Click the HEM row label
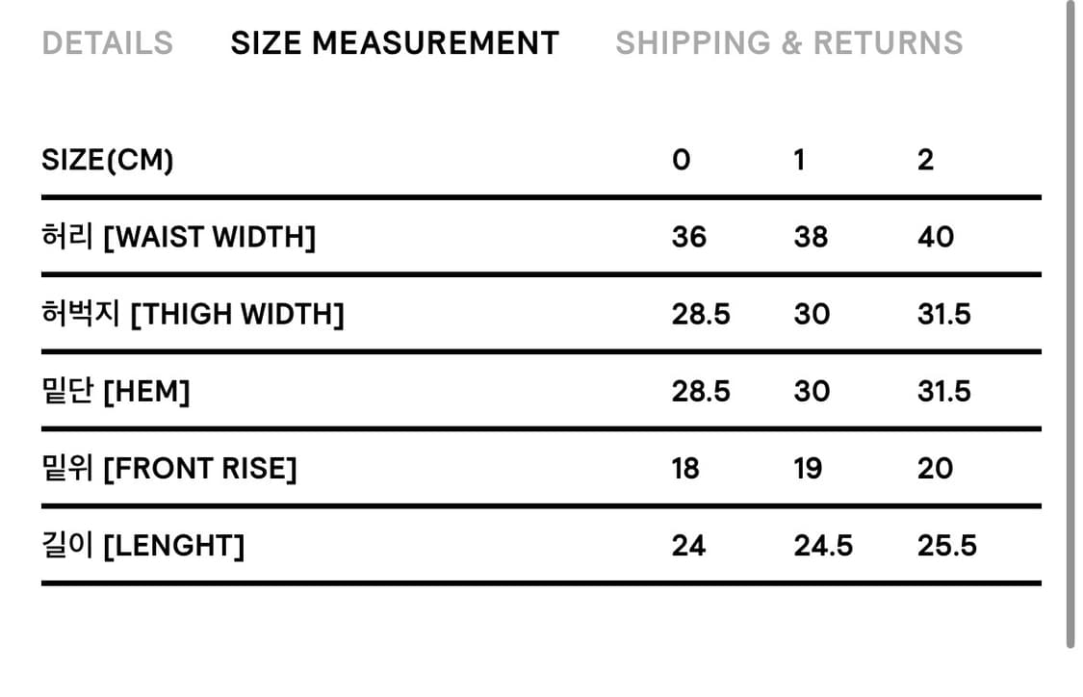Screen dimensions: 1083x697 (x=116, y=392)
